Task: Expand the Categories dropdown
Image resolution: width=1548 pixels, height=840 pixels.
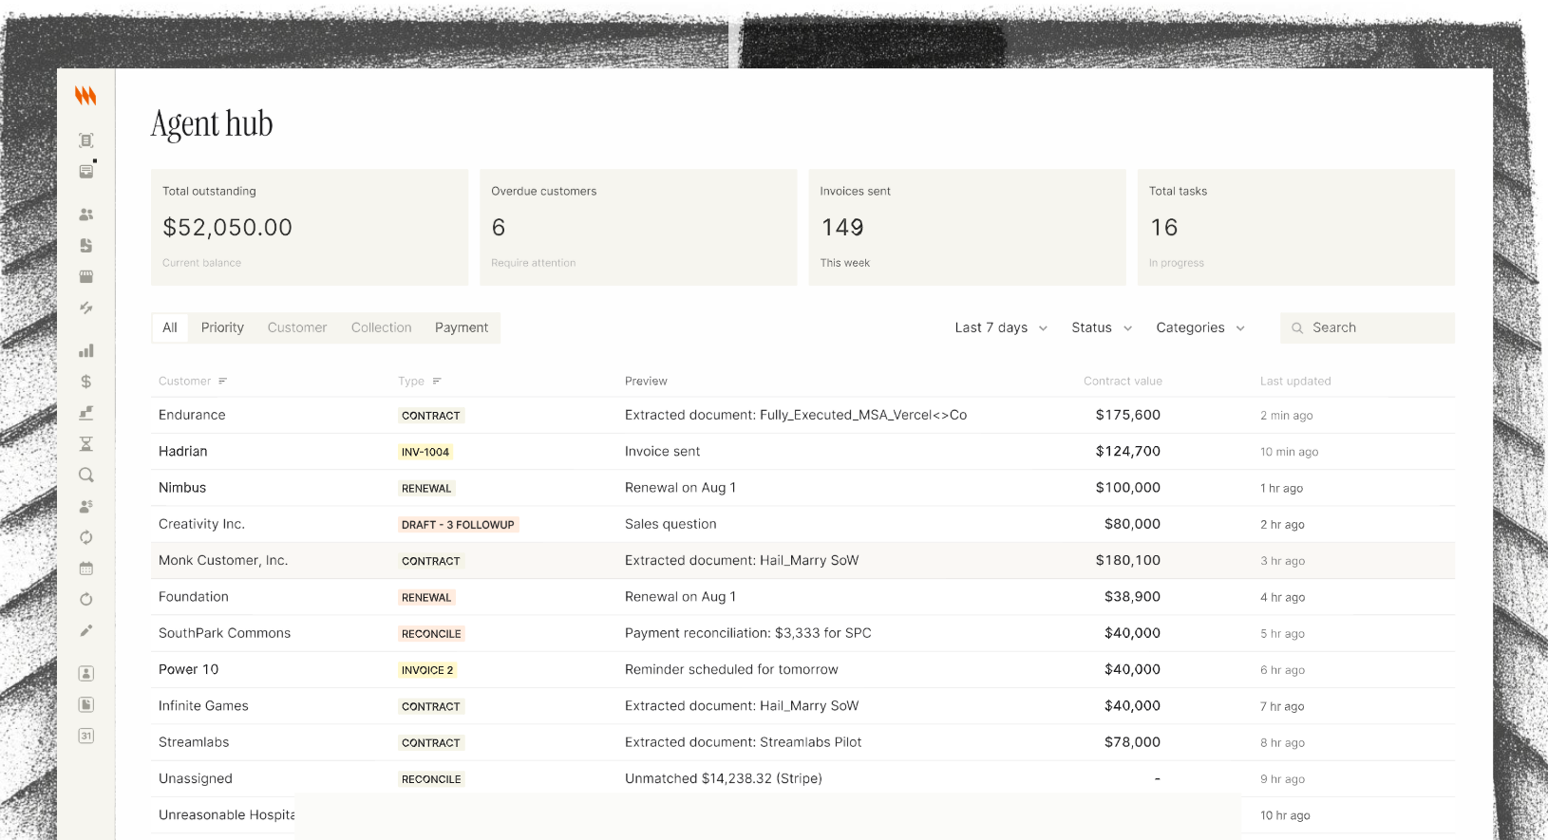Action: 1200,328
